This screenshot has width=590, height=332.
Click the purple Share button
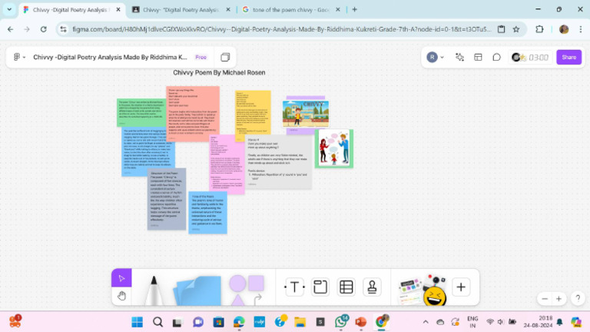tap(568, 57)
